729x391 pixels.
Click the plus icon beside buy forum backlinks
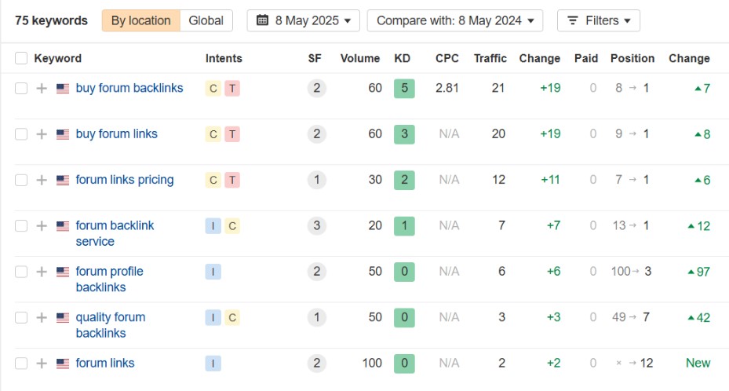point(42,89)
